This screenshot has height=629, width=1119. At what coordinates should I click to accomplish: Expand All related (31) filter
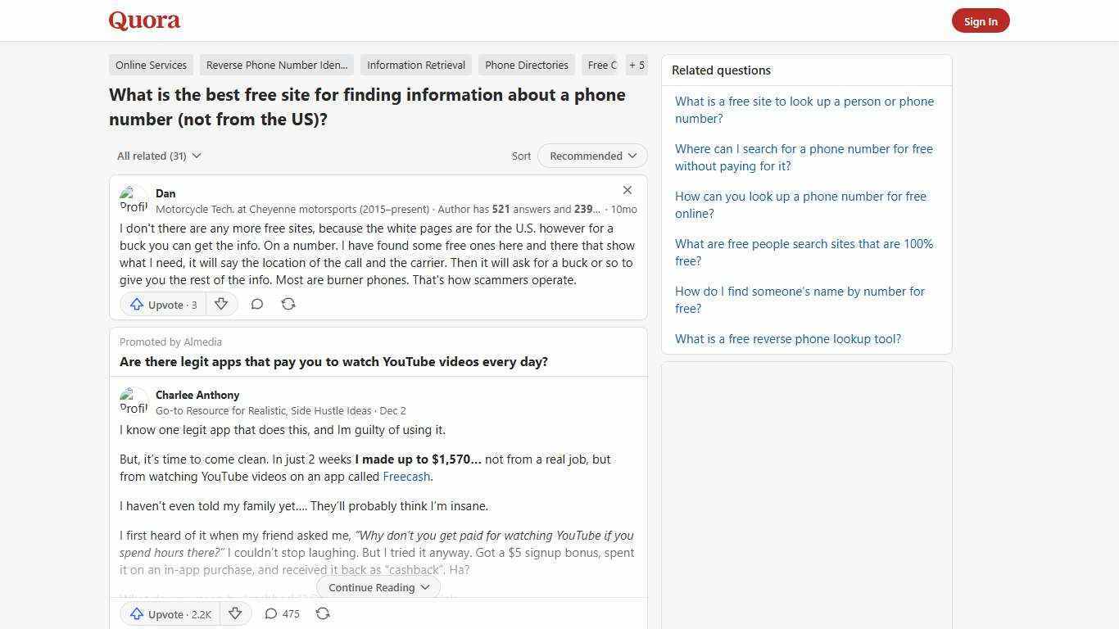coord(158,156)
